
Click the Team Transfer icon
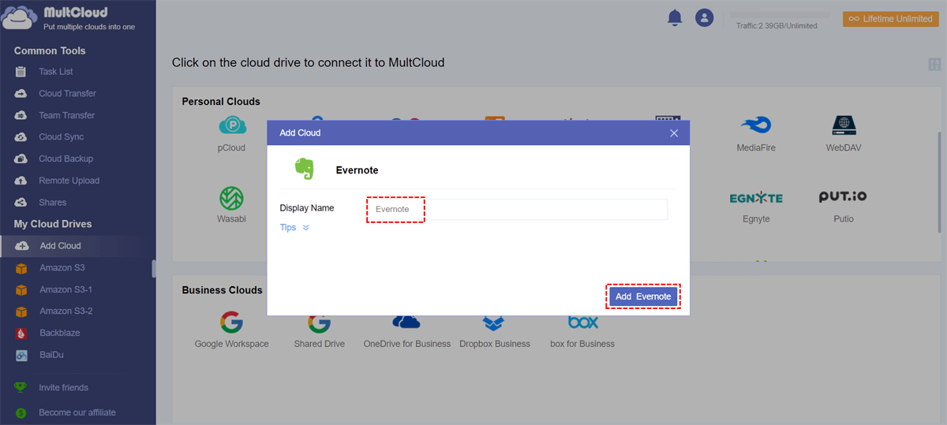click(21, 115)
